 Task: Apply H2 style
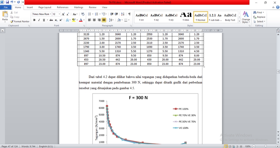click(x=156, y=17)
